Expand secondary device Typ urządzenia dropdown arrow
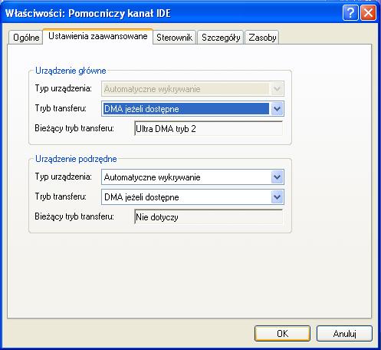Viewport: 381px width, 350px height. point(277,177)
